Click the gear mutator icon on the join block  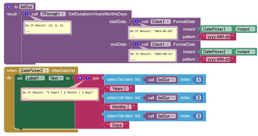click(80, 78)
